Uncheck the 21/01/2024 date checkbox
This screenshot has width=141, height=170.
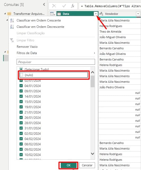[x=21, y=112]
